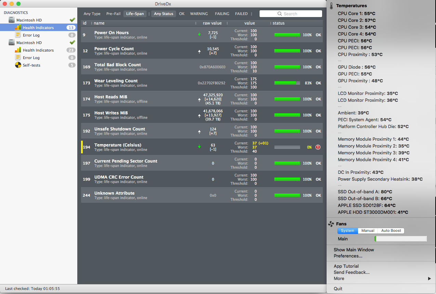Open Preferences... from the menu

click(348, 256)
